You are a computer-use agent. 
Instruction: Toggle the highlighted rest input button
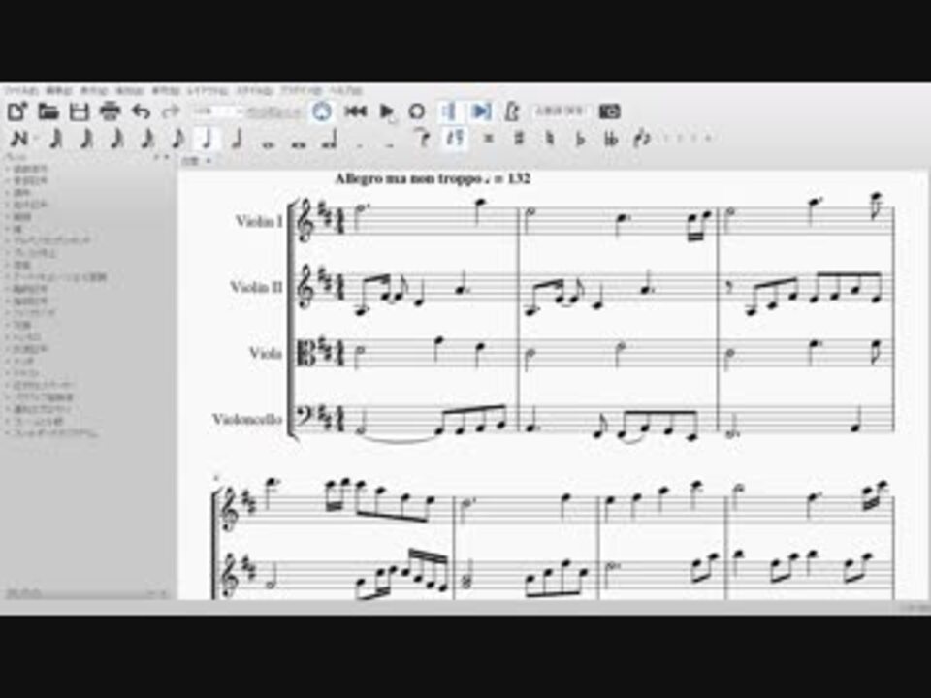(455, 139)
